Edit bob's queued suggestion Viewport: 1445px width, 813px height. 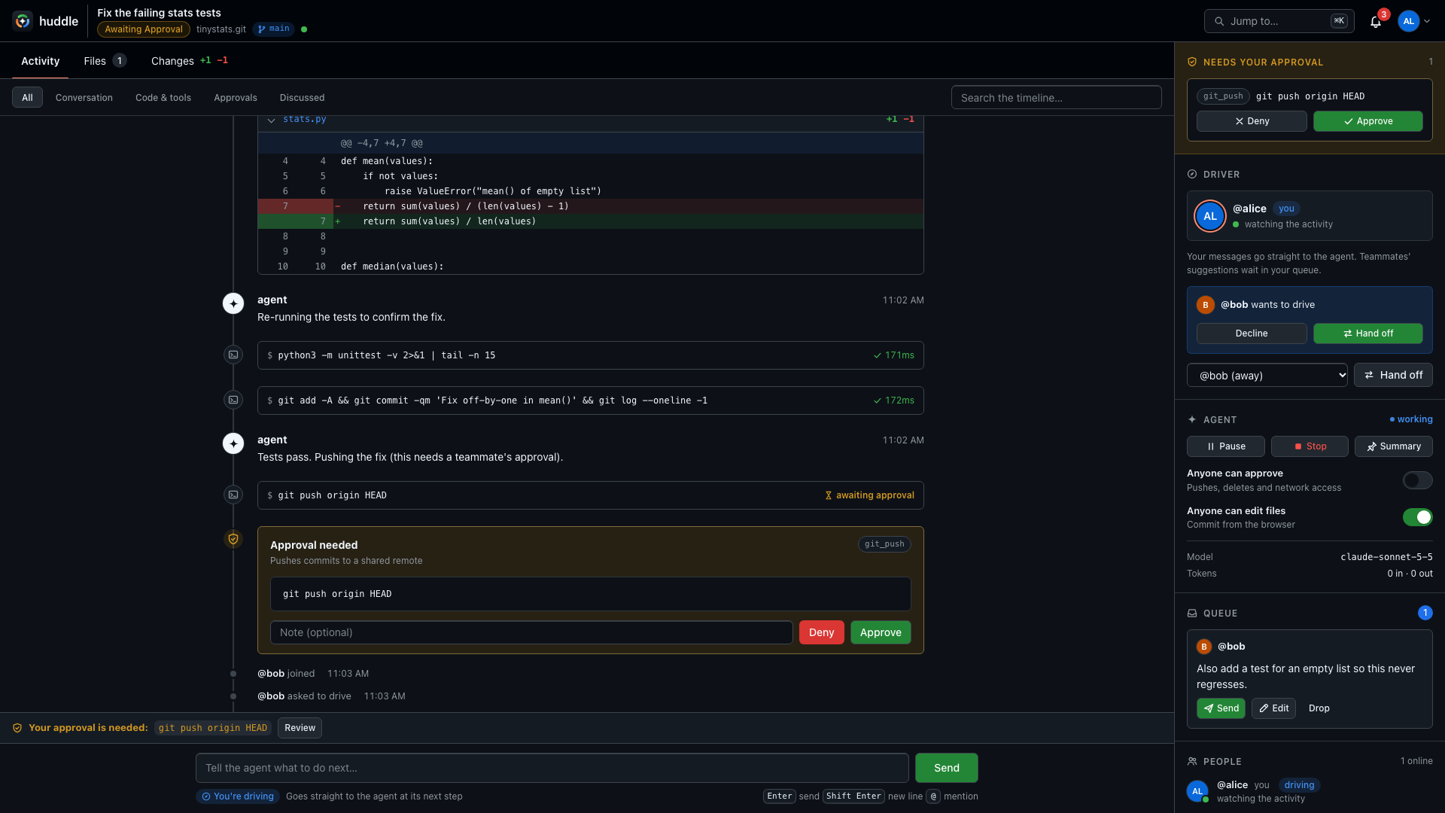1273,708
